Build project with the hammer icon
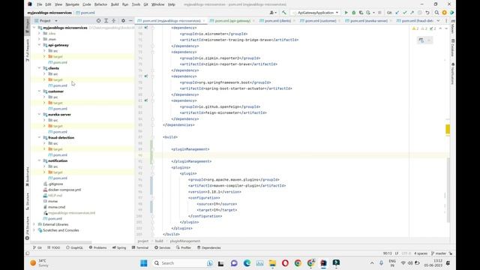Viewport: 480px width, 270px height. [284, 13]
